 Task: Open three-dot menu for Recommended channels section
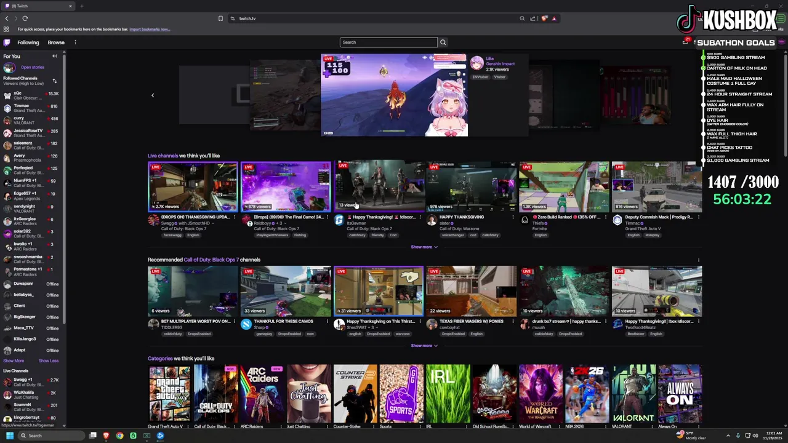[699, 260]
